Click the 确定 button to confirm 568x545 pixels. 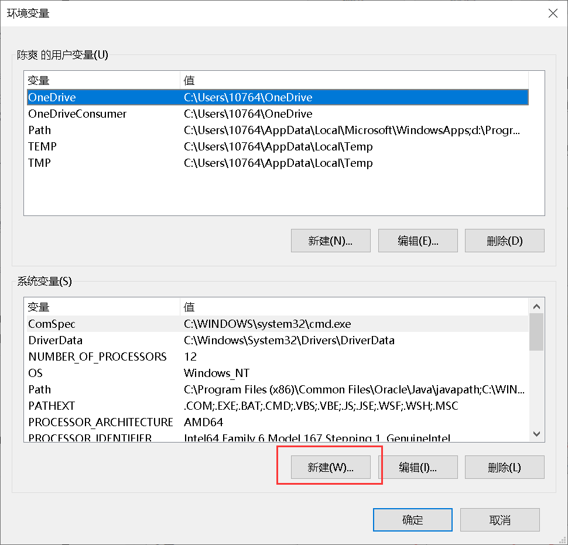tap(412, 520)
